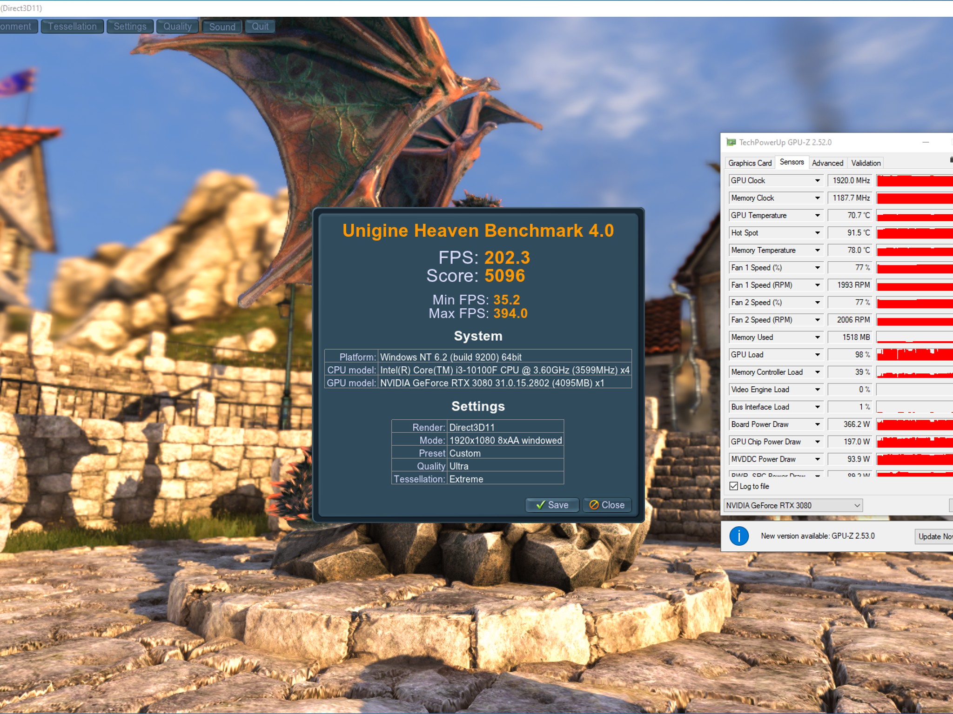This screenshot has width=953, height=714.
Task: Open the Memory Used sensor dropdown
Action: (818, 337)
